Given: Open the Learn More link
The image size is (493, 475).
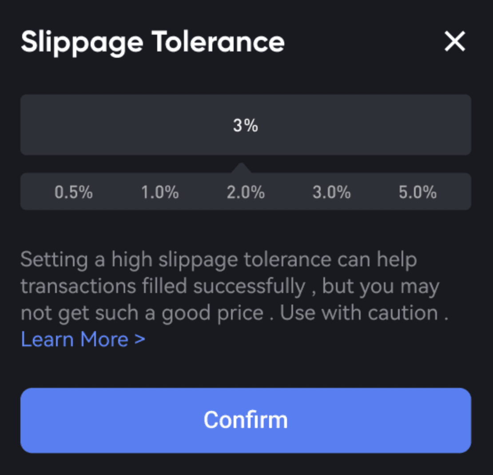Looking at the screenshot, I should pyautogui.click(x=75, y=340).
